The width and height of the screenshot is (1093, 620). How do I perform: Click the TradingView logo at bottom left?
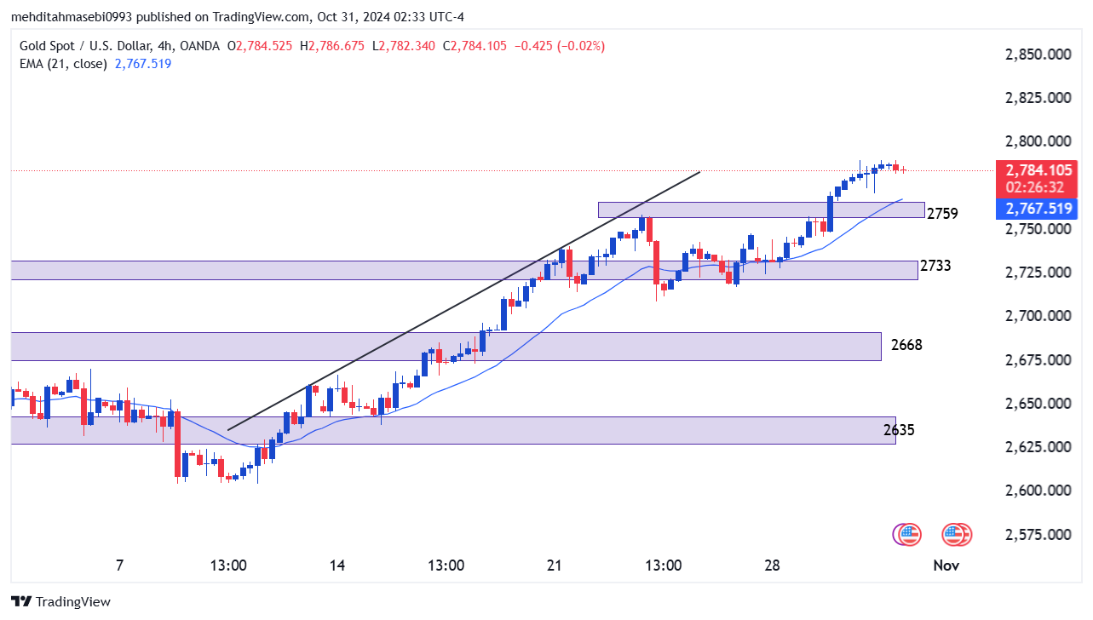point(60,601)
